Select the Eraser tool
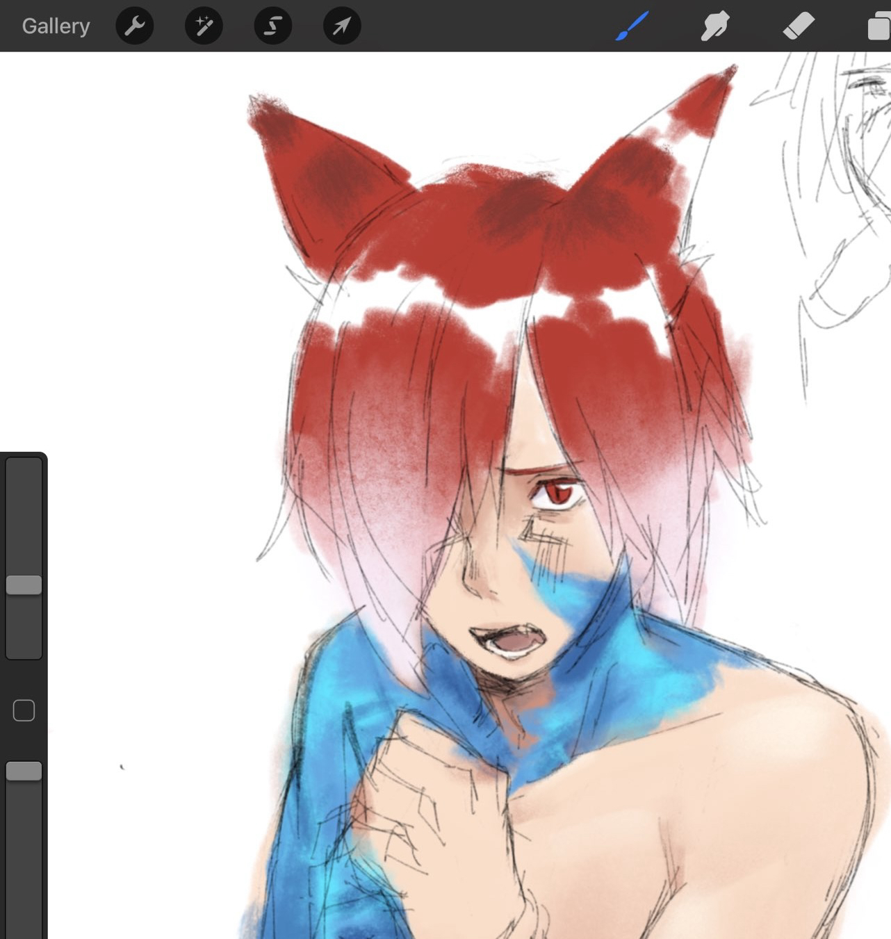The height and width of the screenshot is (939, 891). point(798,26)
